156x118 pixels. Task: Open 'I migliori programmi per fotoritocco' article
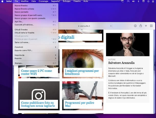[82, 72]
